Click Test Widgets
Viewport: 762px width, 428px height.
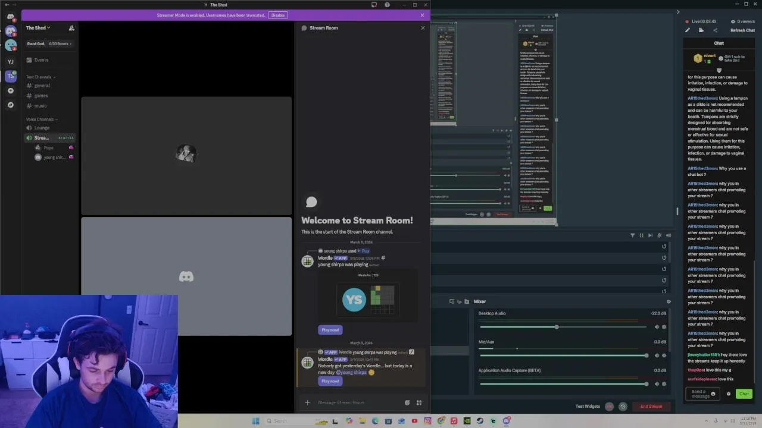(588, 407)
